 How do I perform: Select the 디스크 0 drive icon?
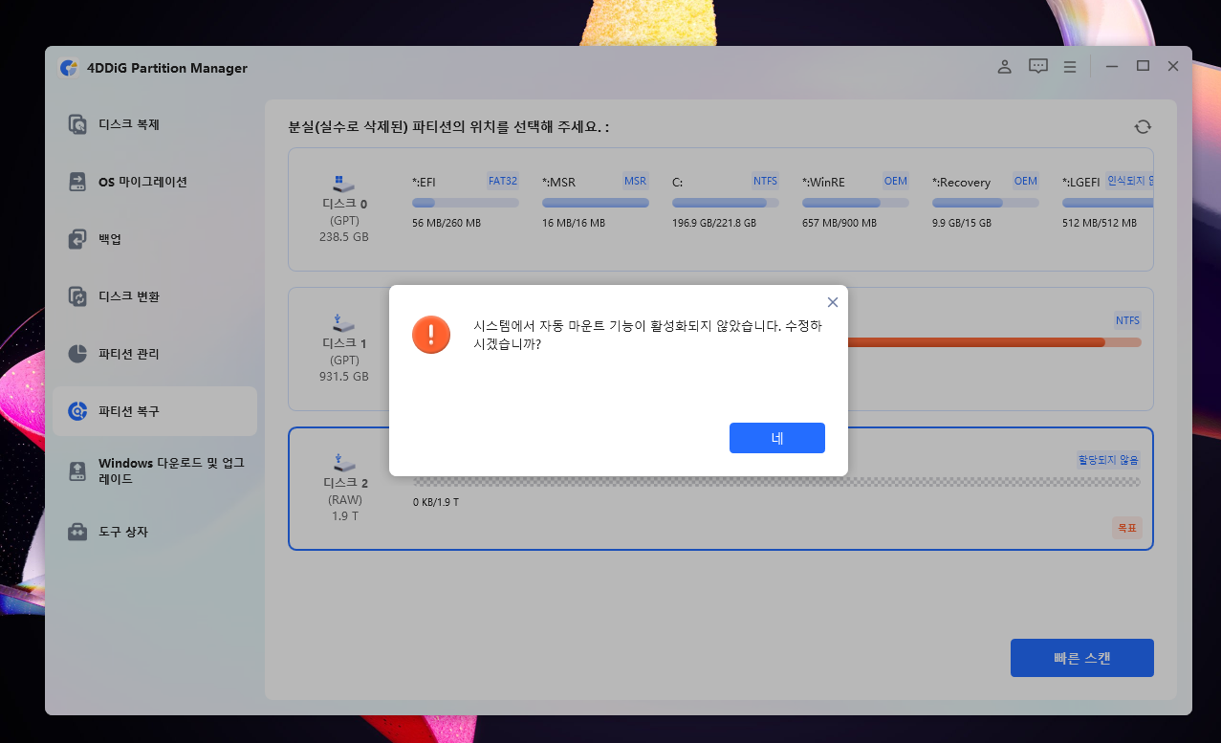click(x=344, y=184)
